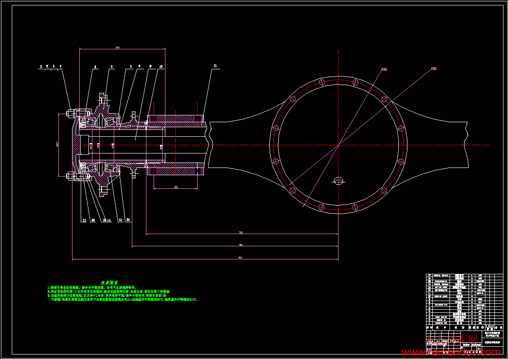This screenshot has height=359, width=508.
Task: Select part balloon number 2
Action: coord(47,66)
